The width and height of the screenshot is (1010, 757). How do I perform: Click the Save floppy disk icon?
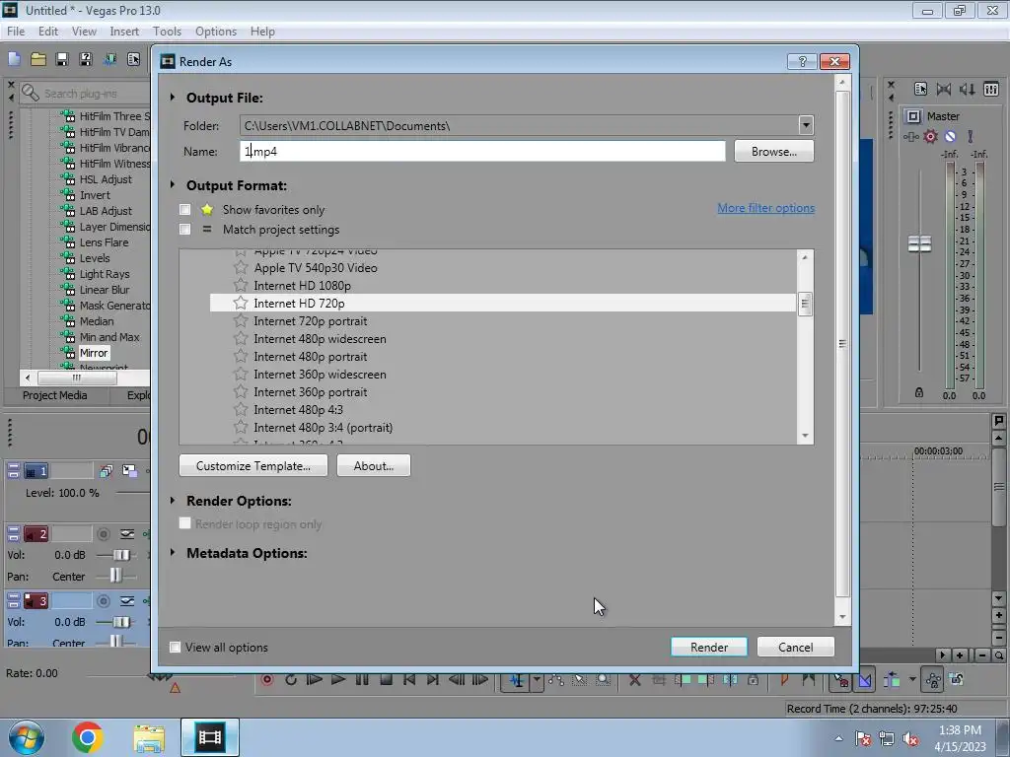[62, 59]
